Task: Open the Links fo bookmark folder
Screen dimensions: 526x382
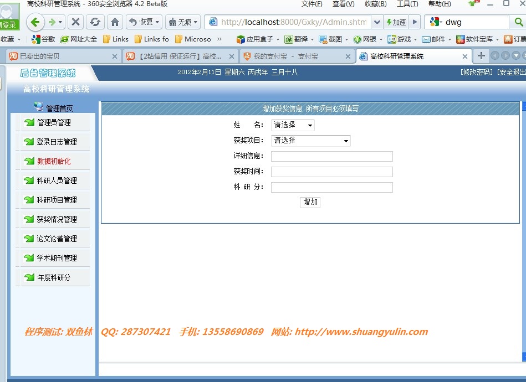Action: [152, 39]
